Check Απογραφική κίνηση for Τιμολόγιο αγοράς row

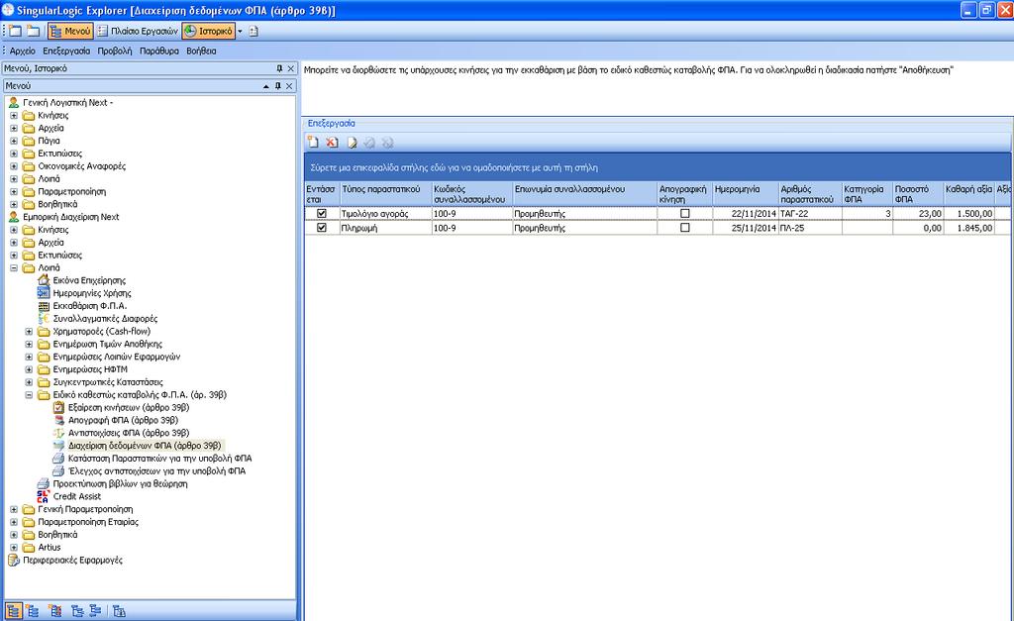685,214
